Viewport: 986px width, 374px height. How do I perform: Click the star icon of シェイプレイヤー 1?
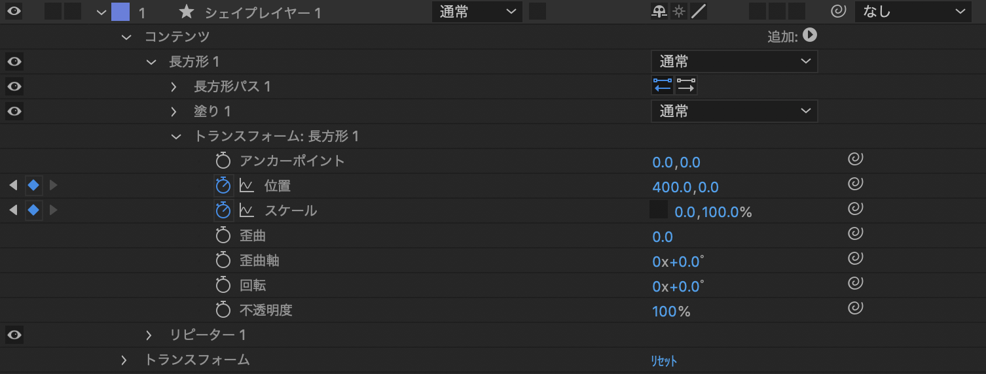[x=187, y=12]
